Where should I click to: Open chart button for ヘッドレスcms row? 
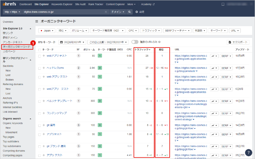point(214,68)
